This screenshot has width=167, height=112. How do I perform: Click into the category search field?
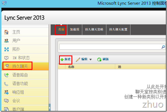[x=110, y=47]
